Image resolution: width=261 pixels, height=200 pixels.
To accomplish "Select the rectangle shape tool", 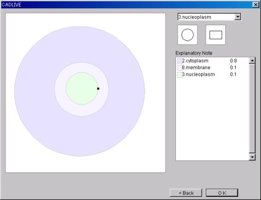I will 215,35.
